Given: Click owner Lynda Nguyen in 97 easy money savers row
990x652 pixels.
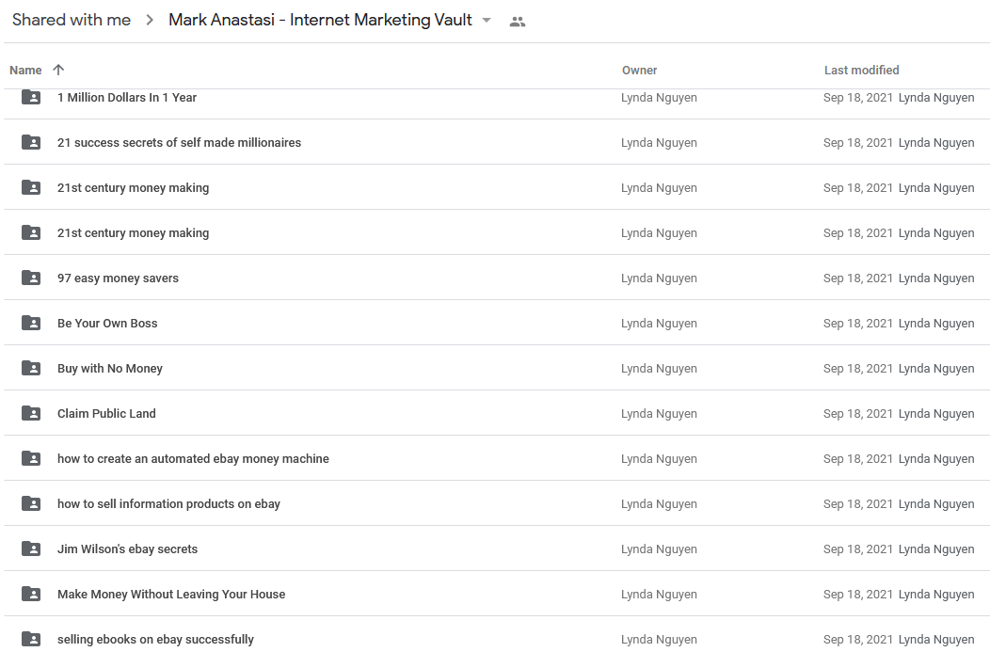Looking at the screenshot, I should click(x=659, y=278).
